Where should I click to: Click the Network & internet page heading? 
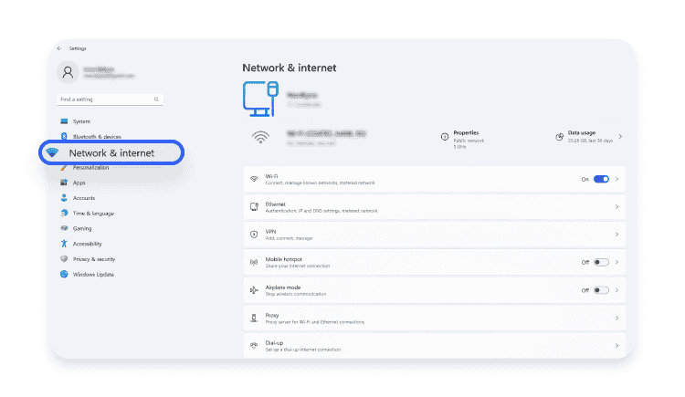tap(290, 68)
